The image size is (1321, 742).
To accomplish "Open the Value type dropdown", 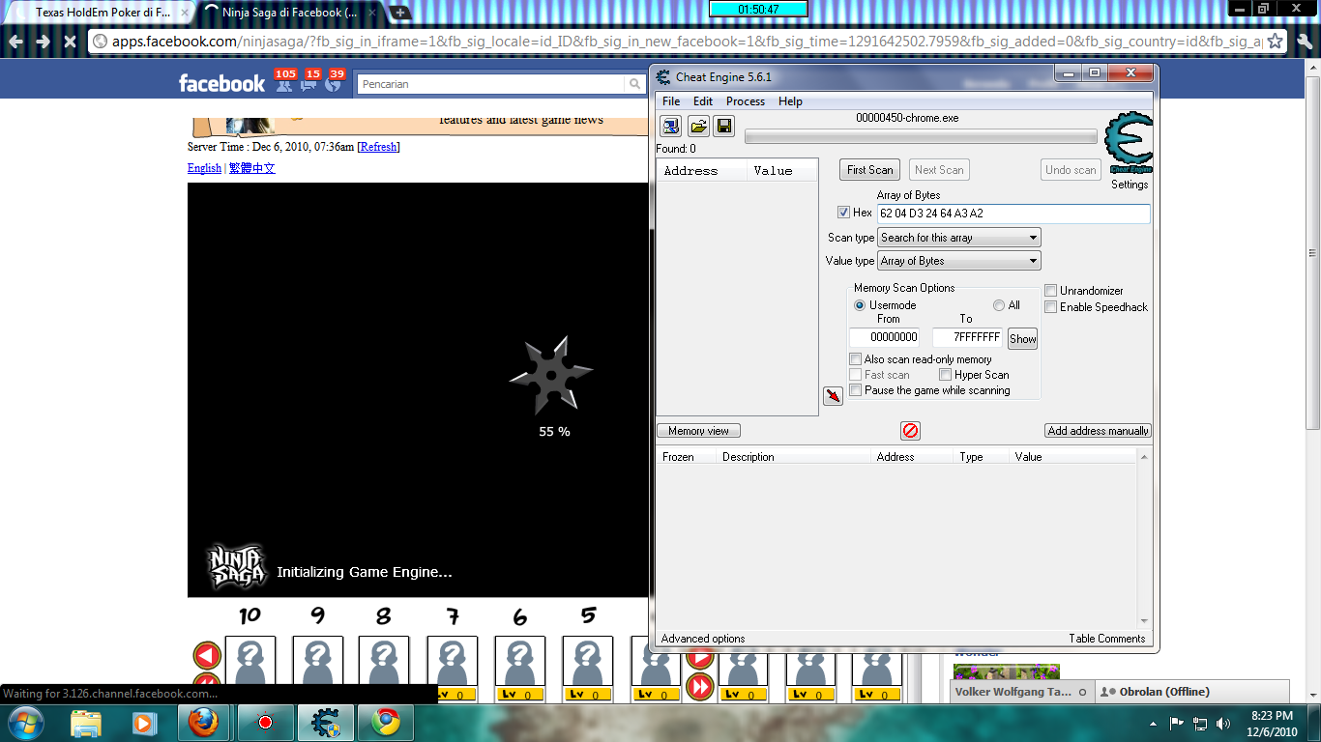I will click(959, 261).
